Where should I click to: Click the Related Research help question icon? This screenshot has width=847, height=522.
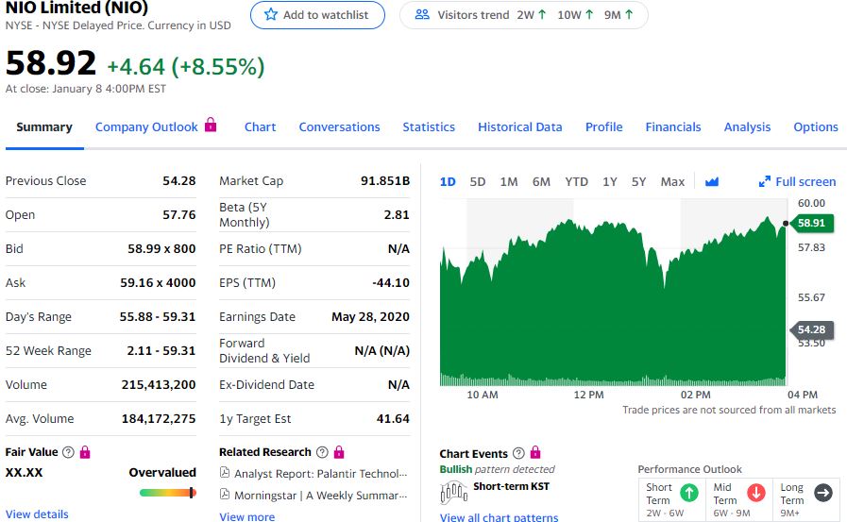click(x=322, y=452)
